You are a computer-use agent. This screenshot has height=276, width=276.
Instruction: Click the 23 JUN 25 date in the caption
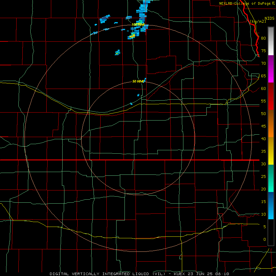coord(200,274)
